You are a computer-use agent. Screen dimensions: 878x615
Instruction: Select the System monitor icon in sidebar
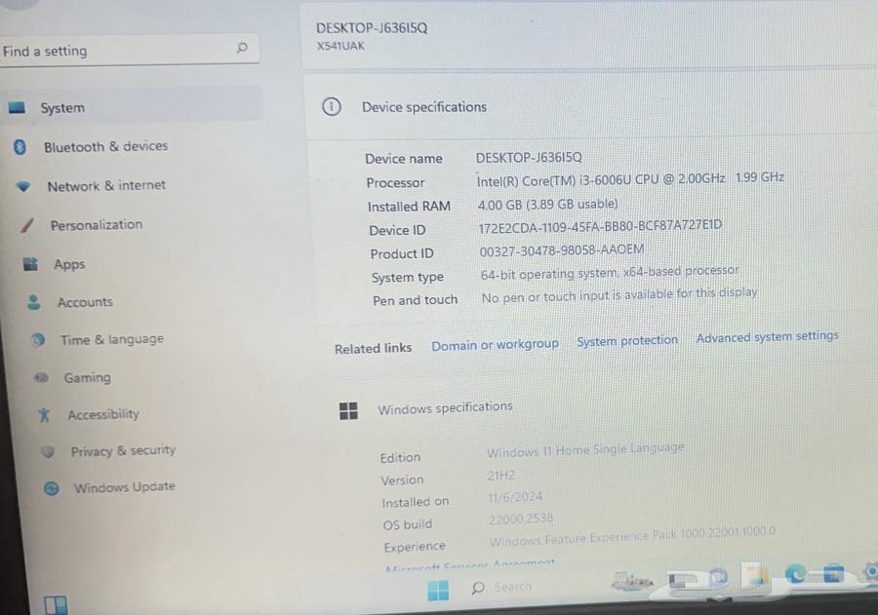(17, 107)
